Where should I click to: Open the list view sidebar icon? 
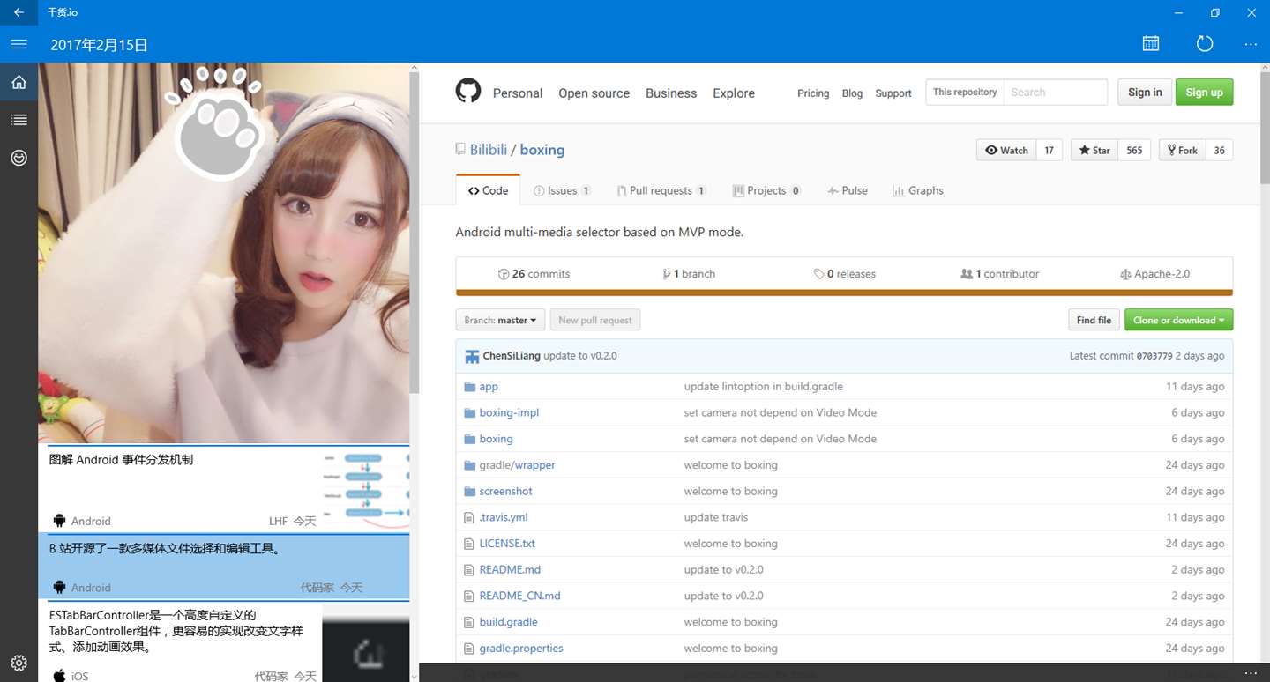19,120
